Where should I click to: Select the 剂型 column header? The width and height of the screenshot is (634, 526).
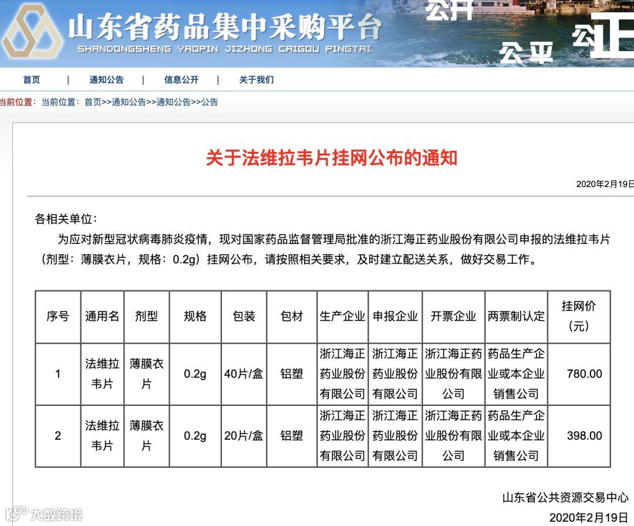tap(146, 316)
